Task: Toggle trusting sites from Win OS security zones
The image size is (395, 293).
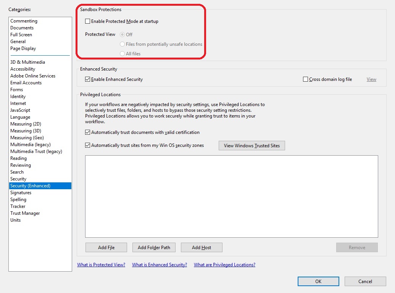Action: (x=87, y=145)
